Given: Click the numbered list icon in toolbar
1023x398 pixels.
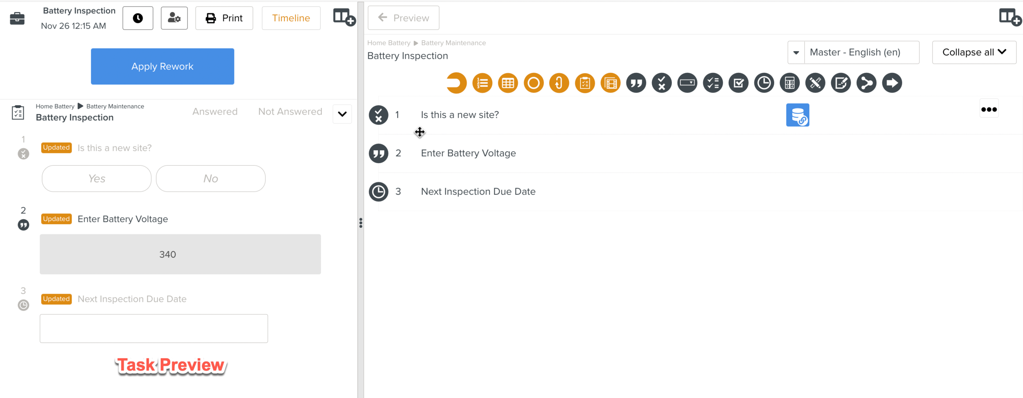Looking at the screenshot, I should 482,83.
